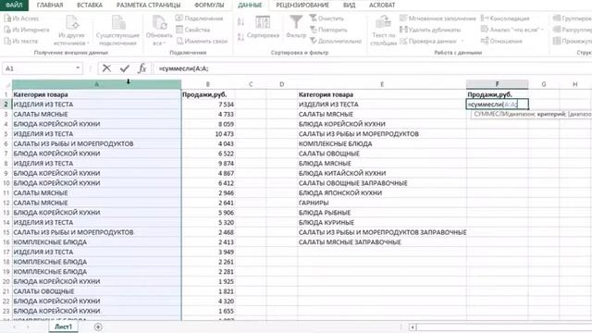Sort ascending A to Z

pyautogui.click(x=240, y=22)
